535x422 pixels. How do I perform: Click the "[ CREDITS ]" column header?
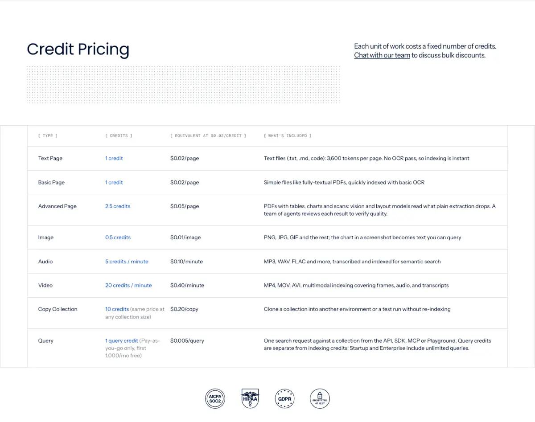coord(119,135)
